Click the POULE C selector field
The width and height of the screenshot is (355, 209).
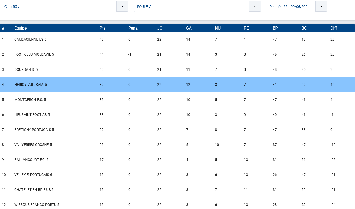[198, 6]
